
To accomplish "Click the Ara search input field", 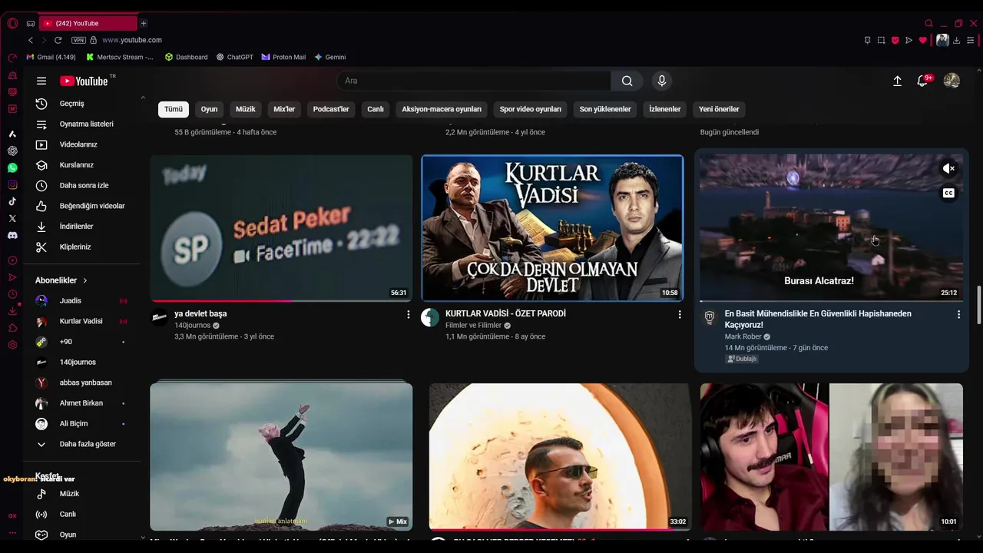I will [474, 81].
